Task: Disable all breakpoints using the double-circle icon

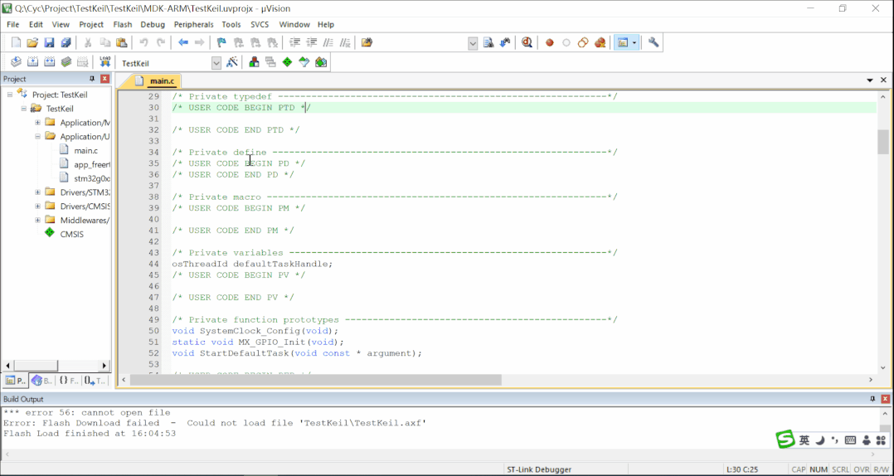Action: 583,43
